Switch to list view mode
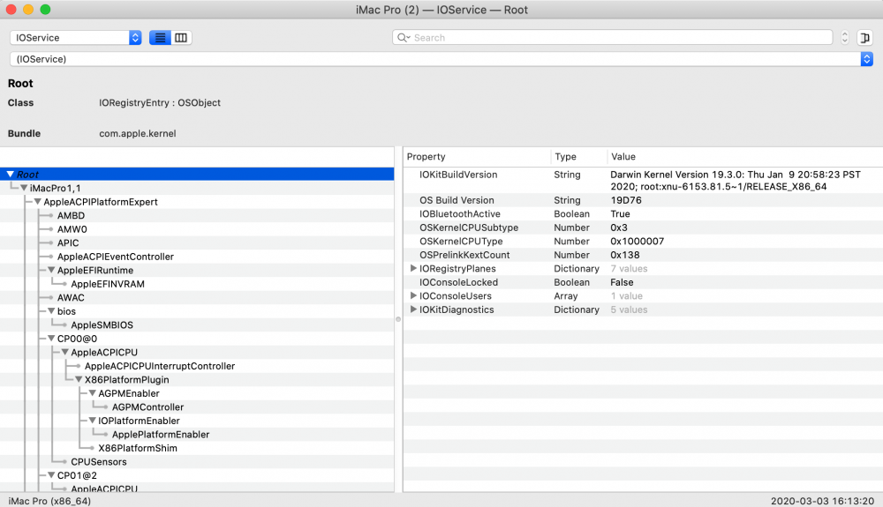Screen dimensions: 883x507 click(161, 38)
